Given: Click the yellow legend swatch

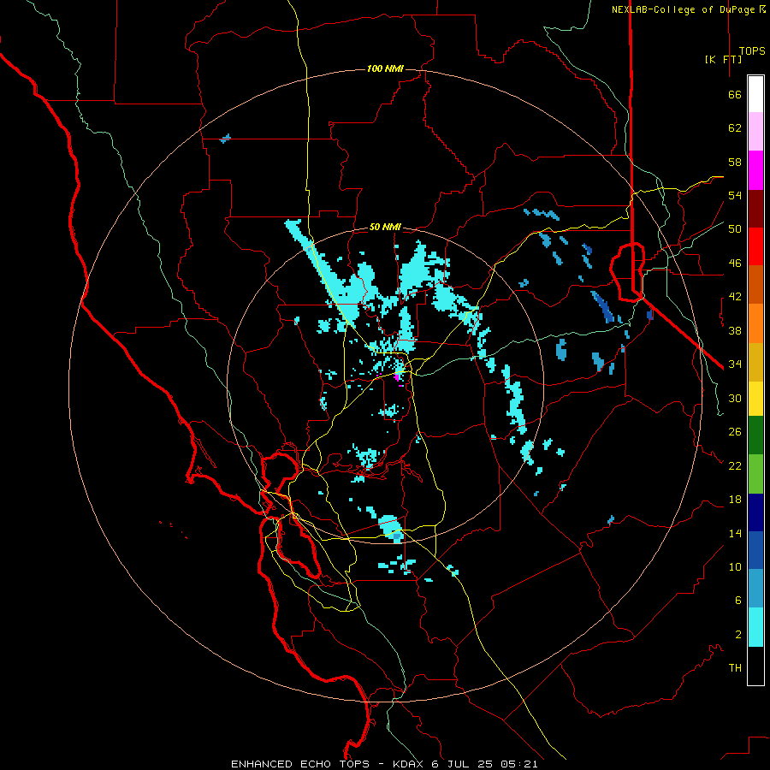Looking at the screenshot, I should pos(755,399).
